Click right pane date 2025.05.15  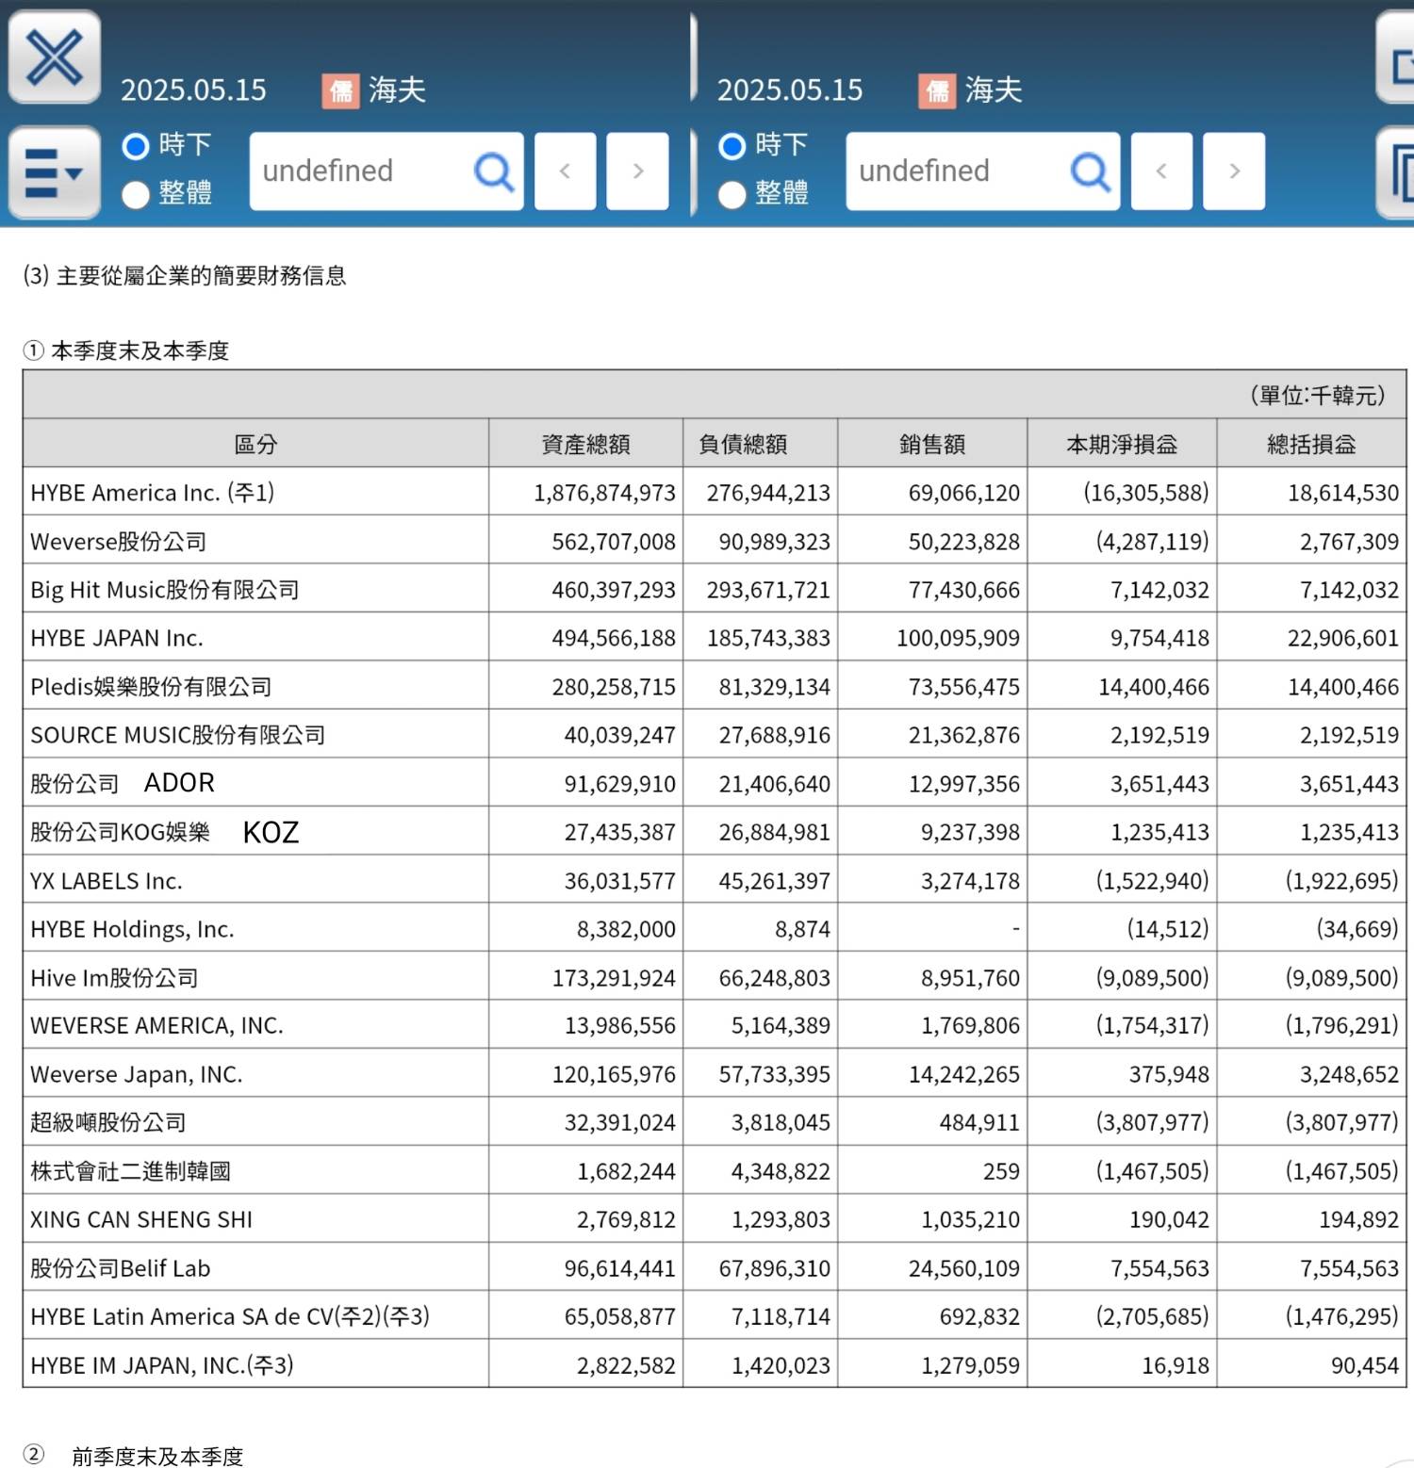click(790, 90)
